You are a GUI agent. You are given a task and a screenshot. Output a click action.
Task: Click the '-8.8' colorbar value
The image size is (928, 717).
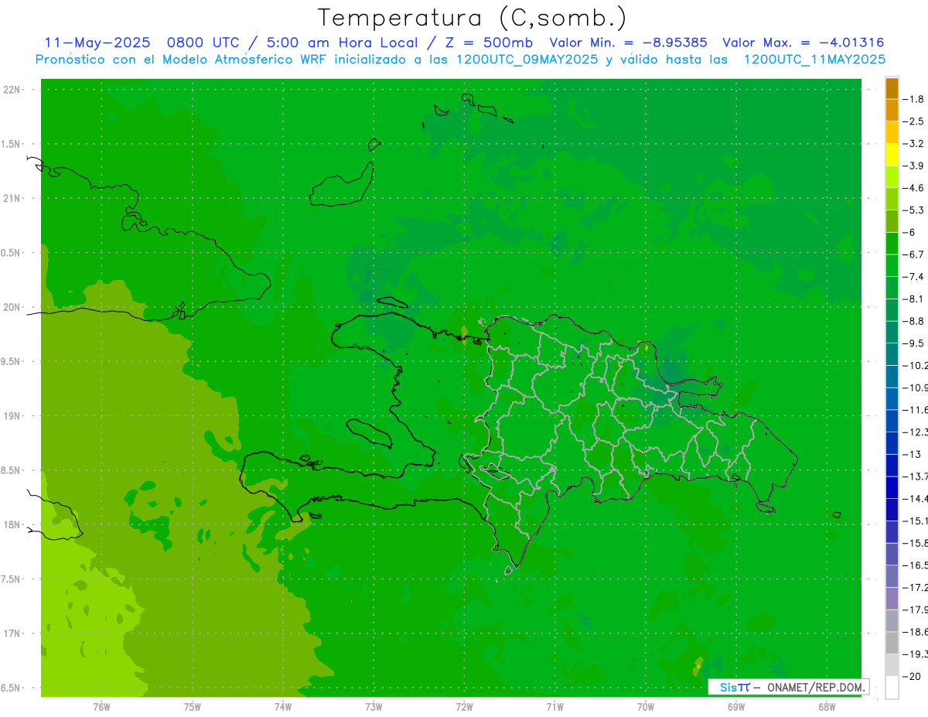coord(913,321)
